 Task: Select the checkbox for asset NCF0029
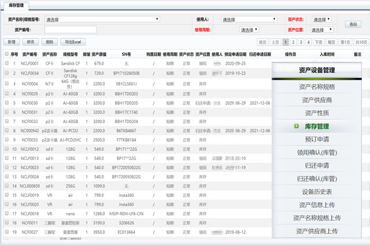click(6, 94)
